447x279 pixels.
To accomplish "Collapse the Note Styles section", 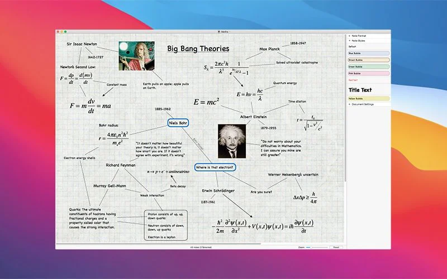I will coord(349,41).
